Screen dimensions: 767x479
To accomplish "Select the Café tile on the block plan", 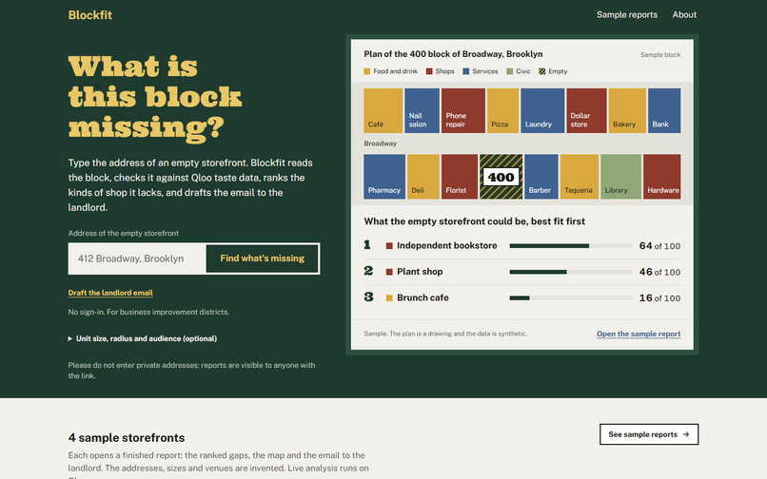I will coord(383,110).
